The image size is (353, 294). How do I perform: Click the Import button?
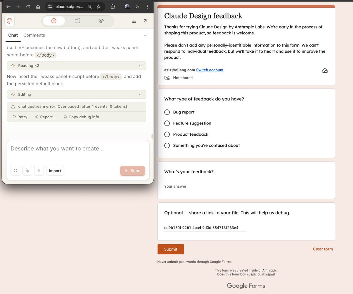(x=55, y=171)
